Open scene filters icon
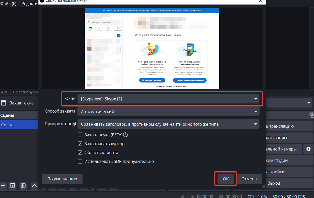Viewport: 314px width, 198px height. [23, 186]
